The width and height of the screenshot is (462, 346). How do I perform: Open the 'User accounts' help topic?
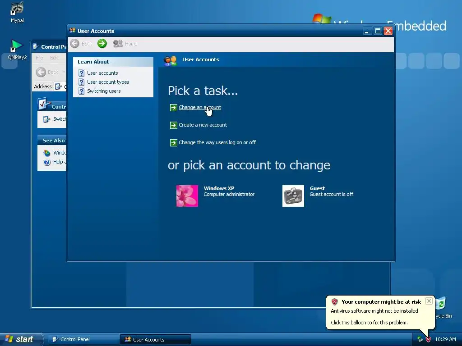pos(102,73)
